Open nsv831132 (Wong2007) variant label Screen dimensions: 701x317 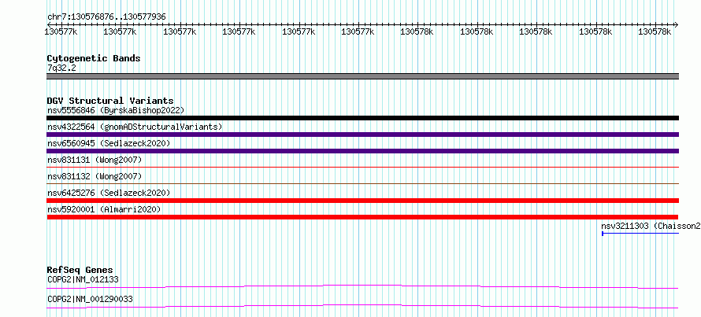95,176
